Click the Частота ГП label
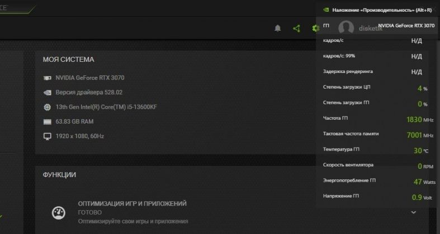The height and width of the screenshot is (234, 440). [x=335, y=118]
